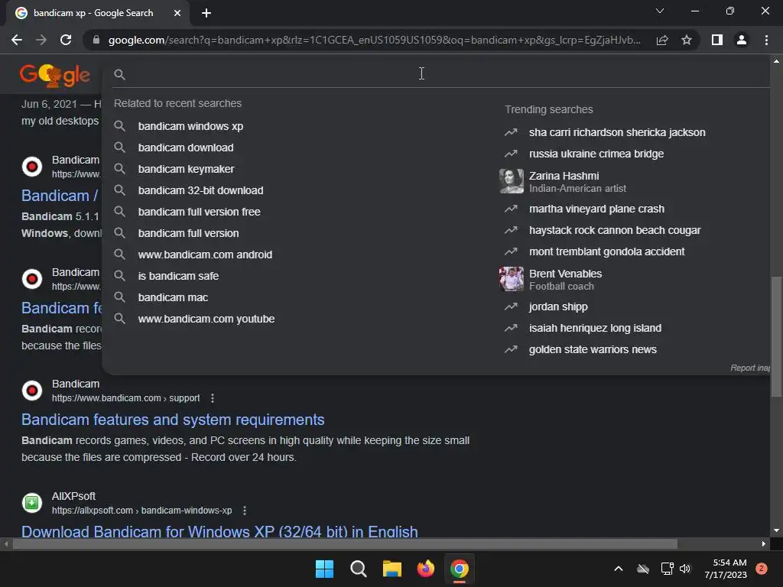The image size is (783, 587).
Task: Click the Report inappropriate predictions link
Action: [749, 368]
